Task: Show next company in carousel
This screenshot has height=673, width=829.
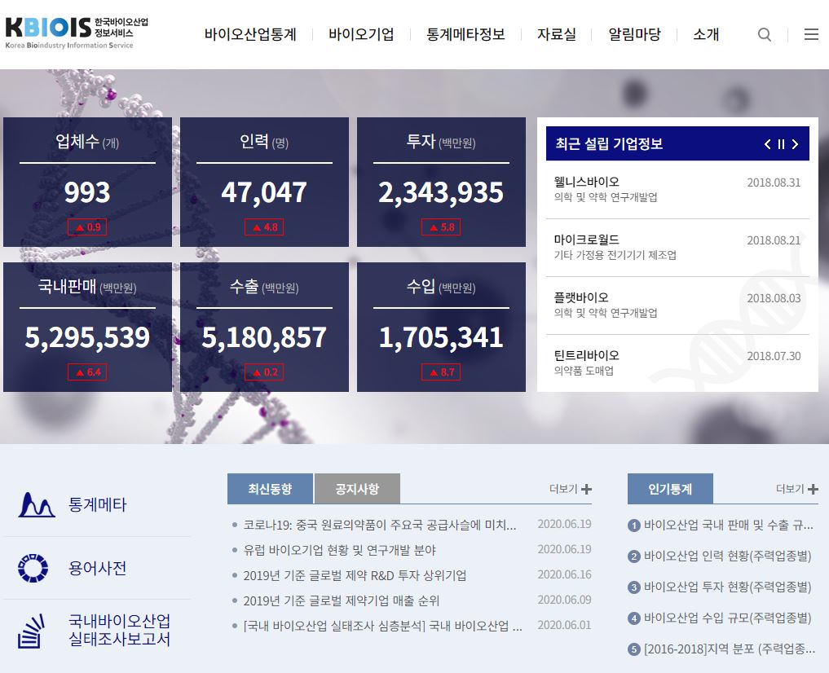Action: (795, 144)
